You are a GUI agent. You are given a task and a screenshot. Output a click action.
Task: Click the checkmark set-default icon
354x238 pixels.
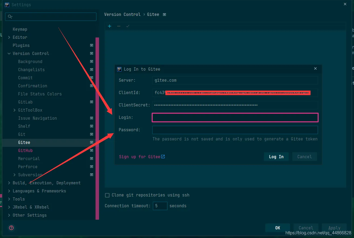(128, 26)
